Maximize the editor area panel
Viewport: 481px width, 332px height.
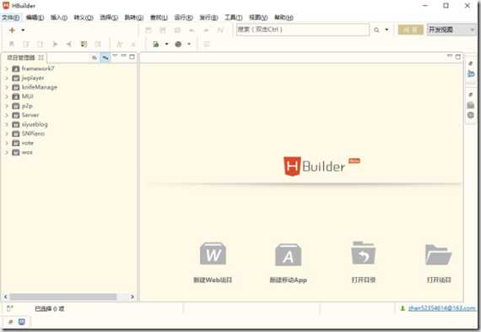458,57
